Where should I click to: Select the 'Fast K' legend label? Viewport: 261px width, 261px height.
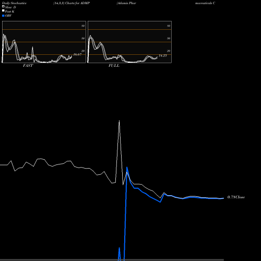[10, 11]
